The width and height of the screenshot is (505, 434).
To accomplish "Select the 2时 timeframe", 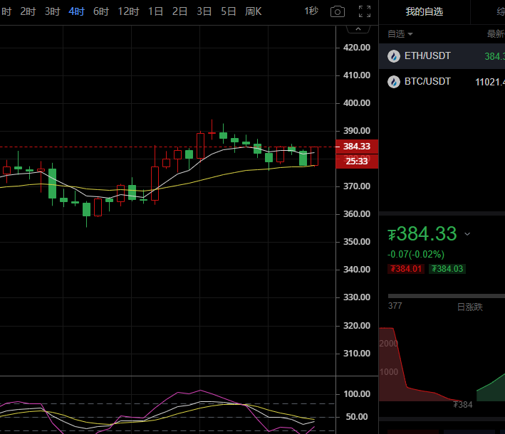I will [28, 11].
